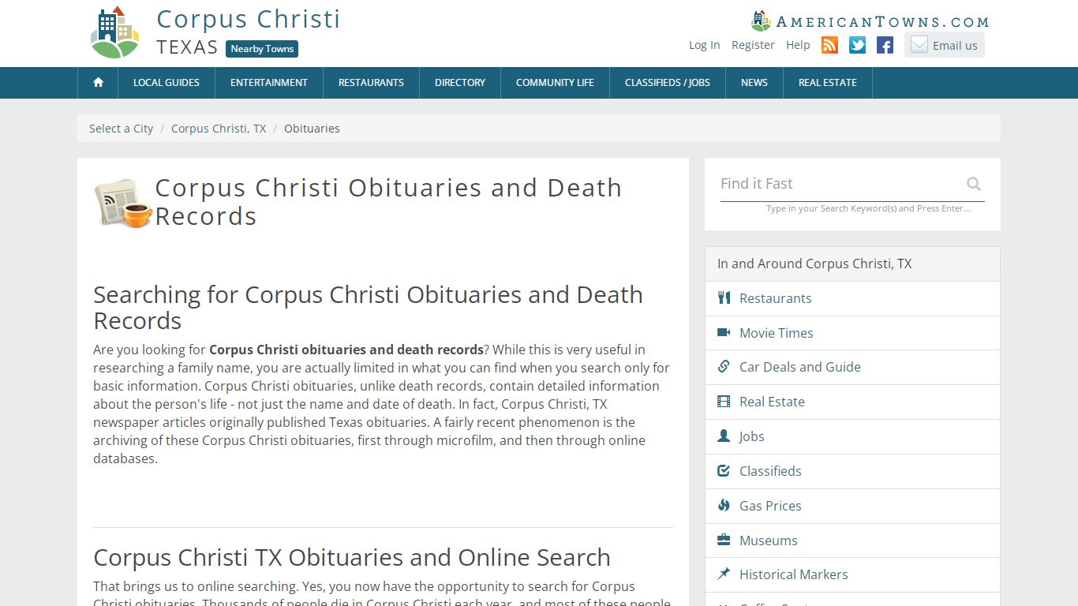
Task: Open Classifieds in the sidebar
Action: click(x=770, y=471)
